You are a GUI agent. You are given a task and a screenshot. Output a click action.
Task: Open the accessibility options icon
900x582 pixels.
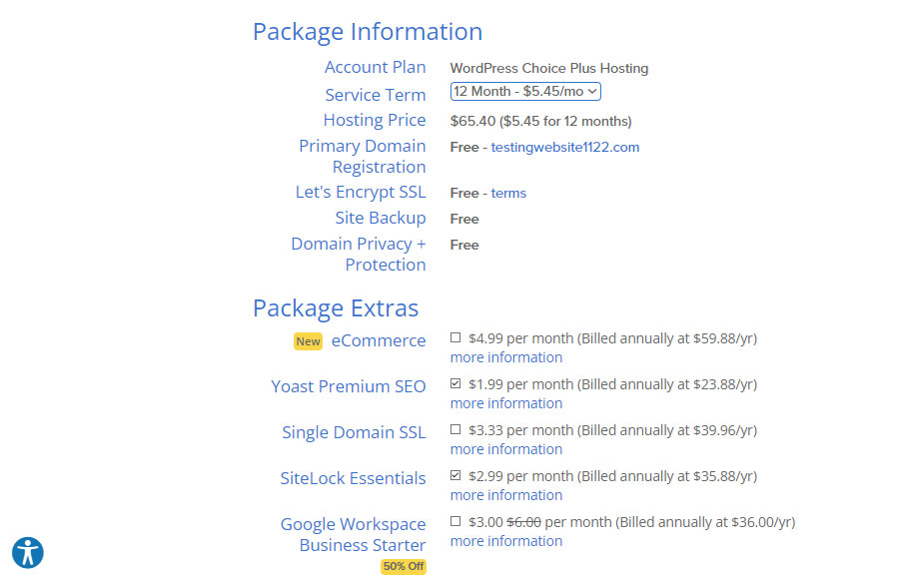(28, 553)
